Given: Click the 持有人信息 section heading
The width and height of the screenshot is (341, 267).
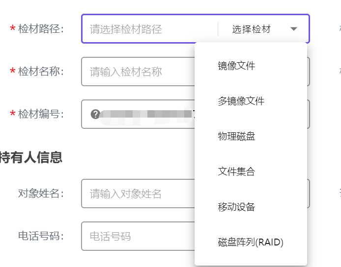Looking at the screenshot, I should click(31, 157).
